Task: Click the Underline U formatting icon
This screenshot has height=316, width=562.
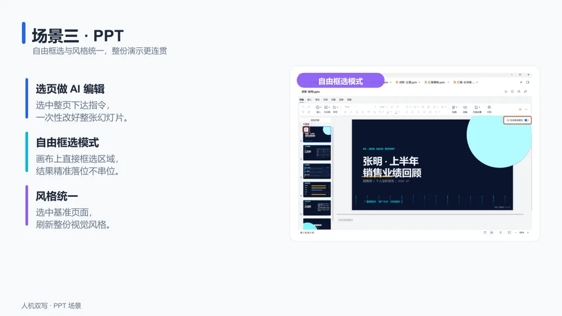Action: click(x=357, y=112)
